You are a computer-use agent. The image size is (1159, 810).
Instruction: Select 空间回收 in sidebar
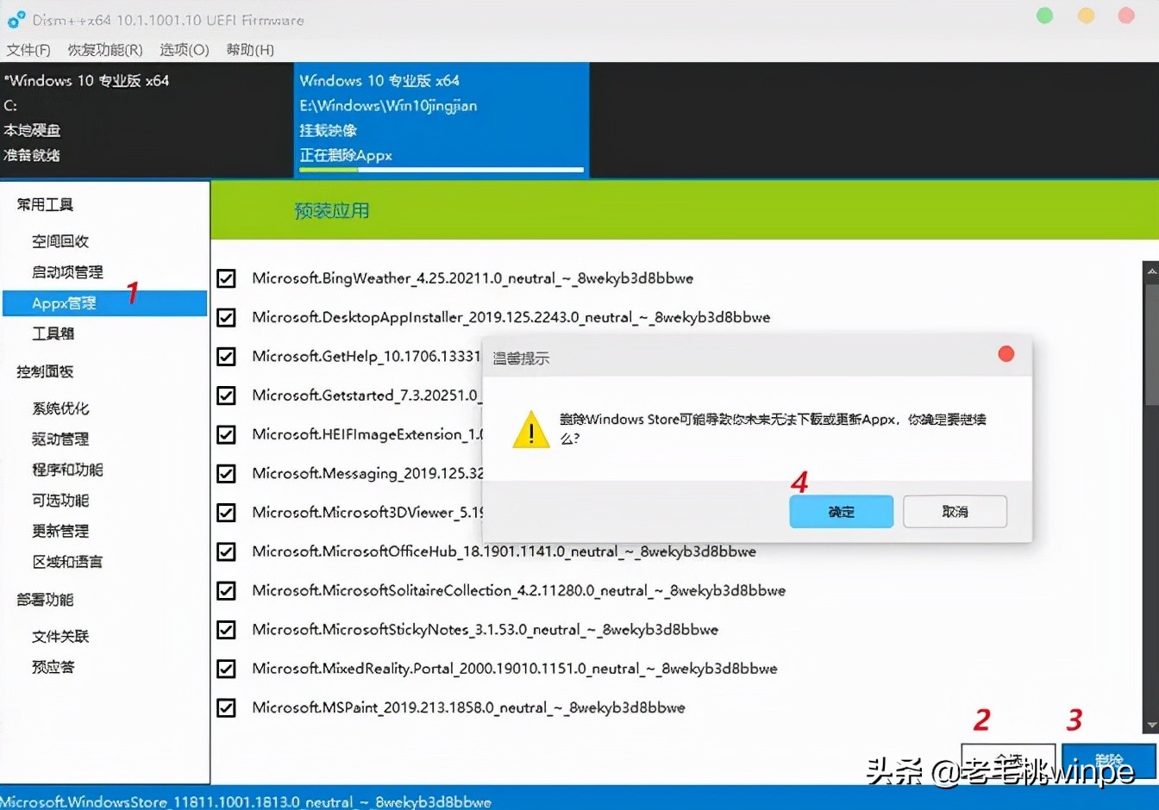coord(60,241)
